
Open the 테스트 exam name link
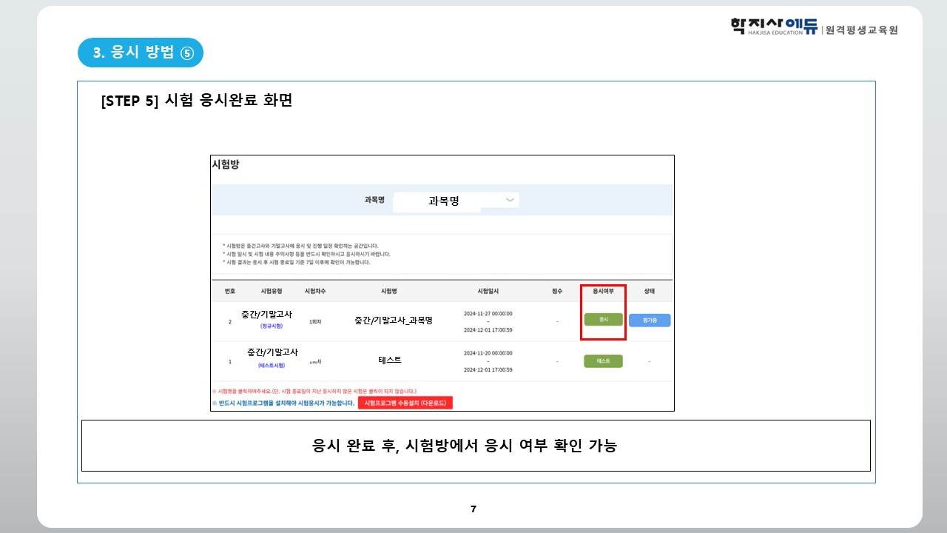pyautogui.click(x=390, y=360)
